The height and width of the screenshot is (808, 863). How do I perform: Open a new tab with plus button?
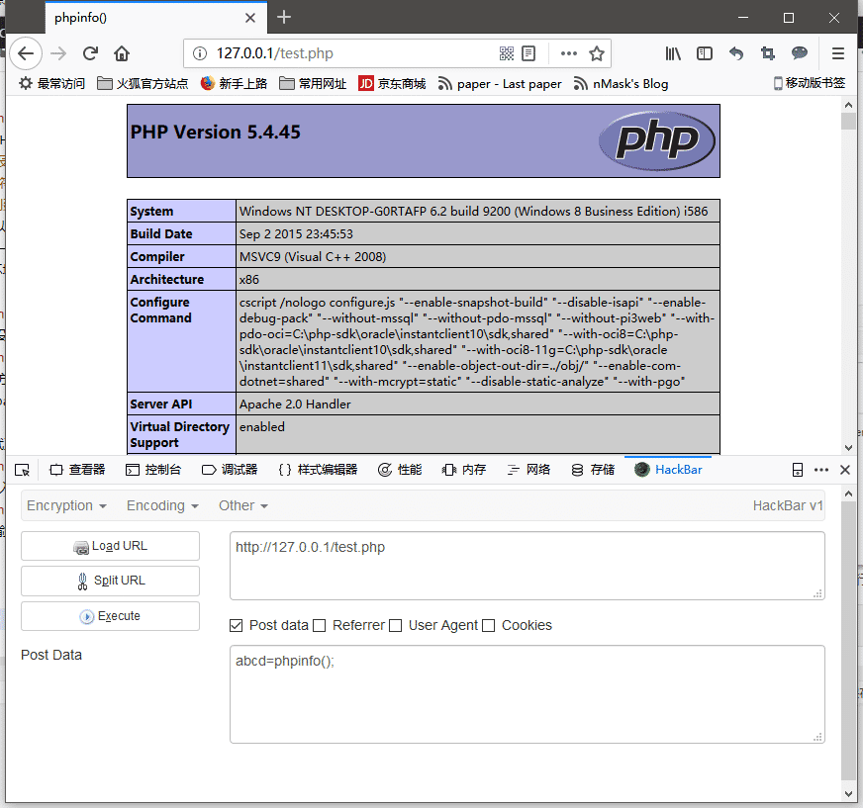point(284,17)
